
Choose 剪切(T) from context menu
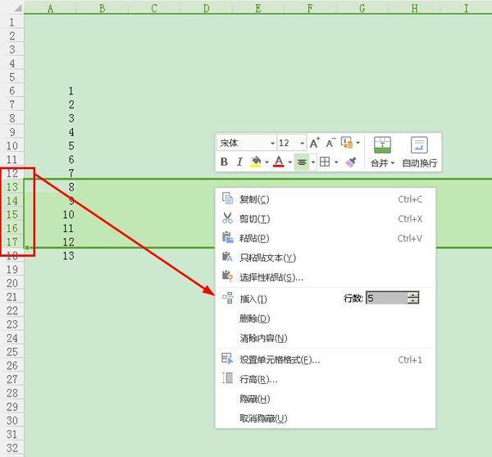(326, 218)
